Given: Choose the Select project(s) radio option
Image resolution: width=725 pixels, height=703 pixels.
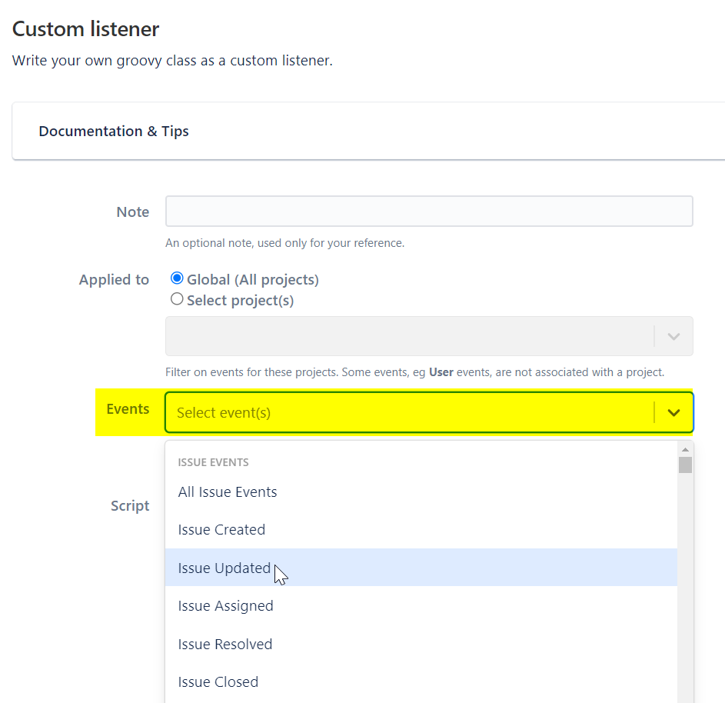Looking at the screenshot, I should 178,299.
